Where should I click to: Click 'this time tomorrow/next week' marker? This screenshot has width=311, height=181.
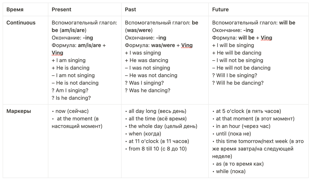(252, 141)
